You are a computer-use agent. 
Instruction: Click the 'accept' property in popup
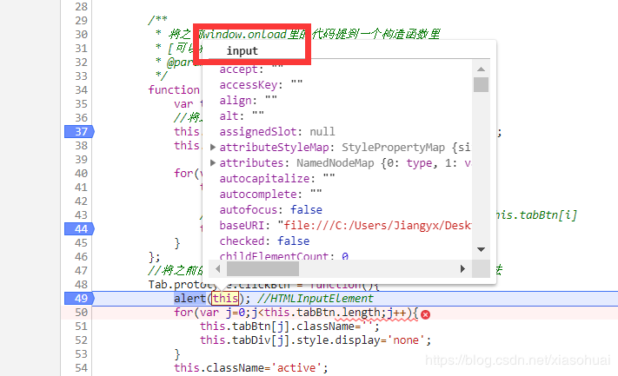238,69
